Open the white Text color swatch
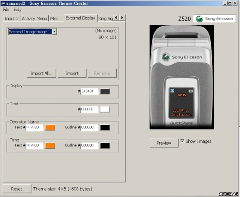The height and width of the screenshot is (197, 240). click(105, 109)
